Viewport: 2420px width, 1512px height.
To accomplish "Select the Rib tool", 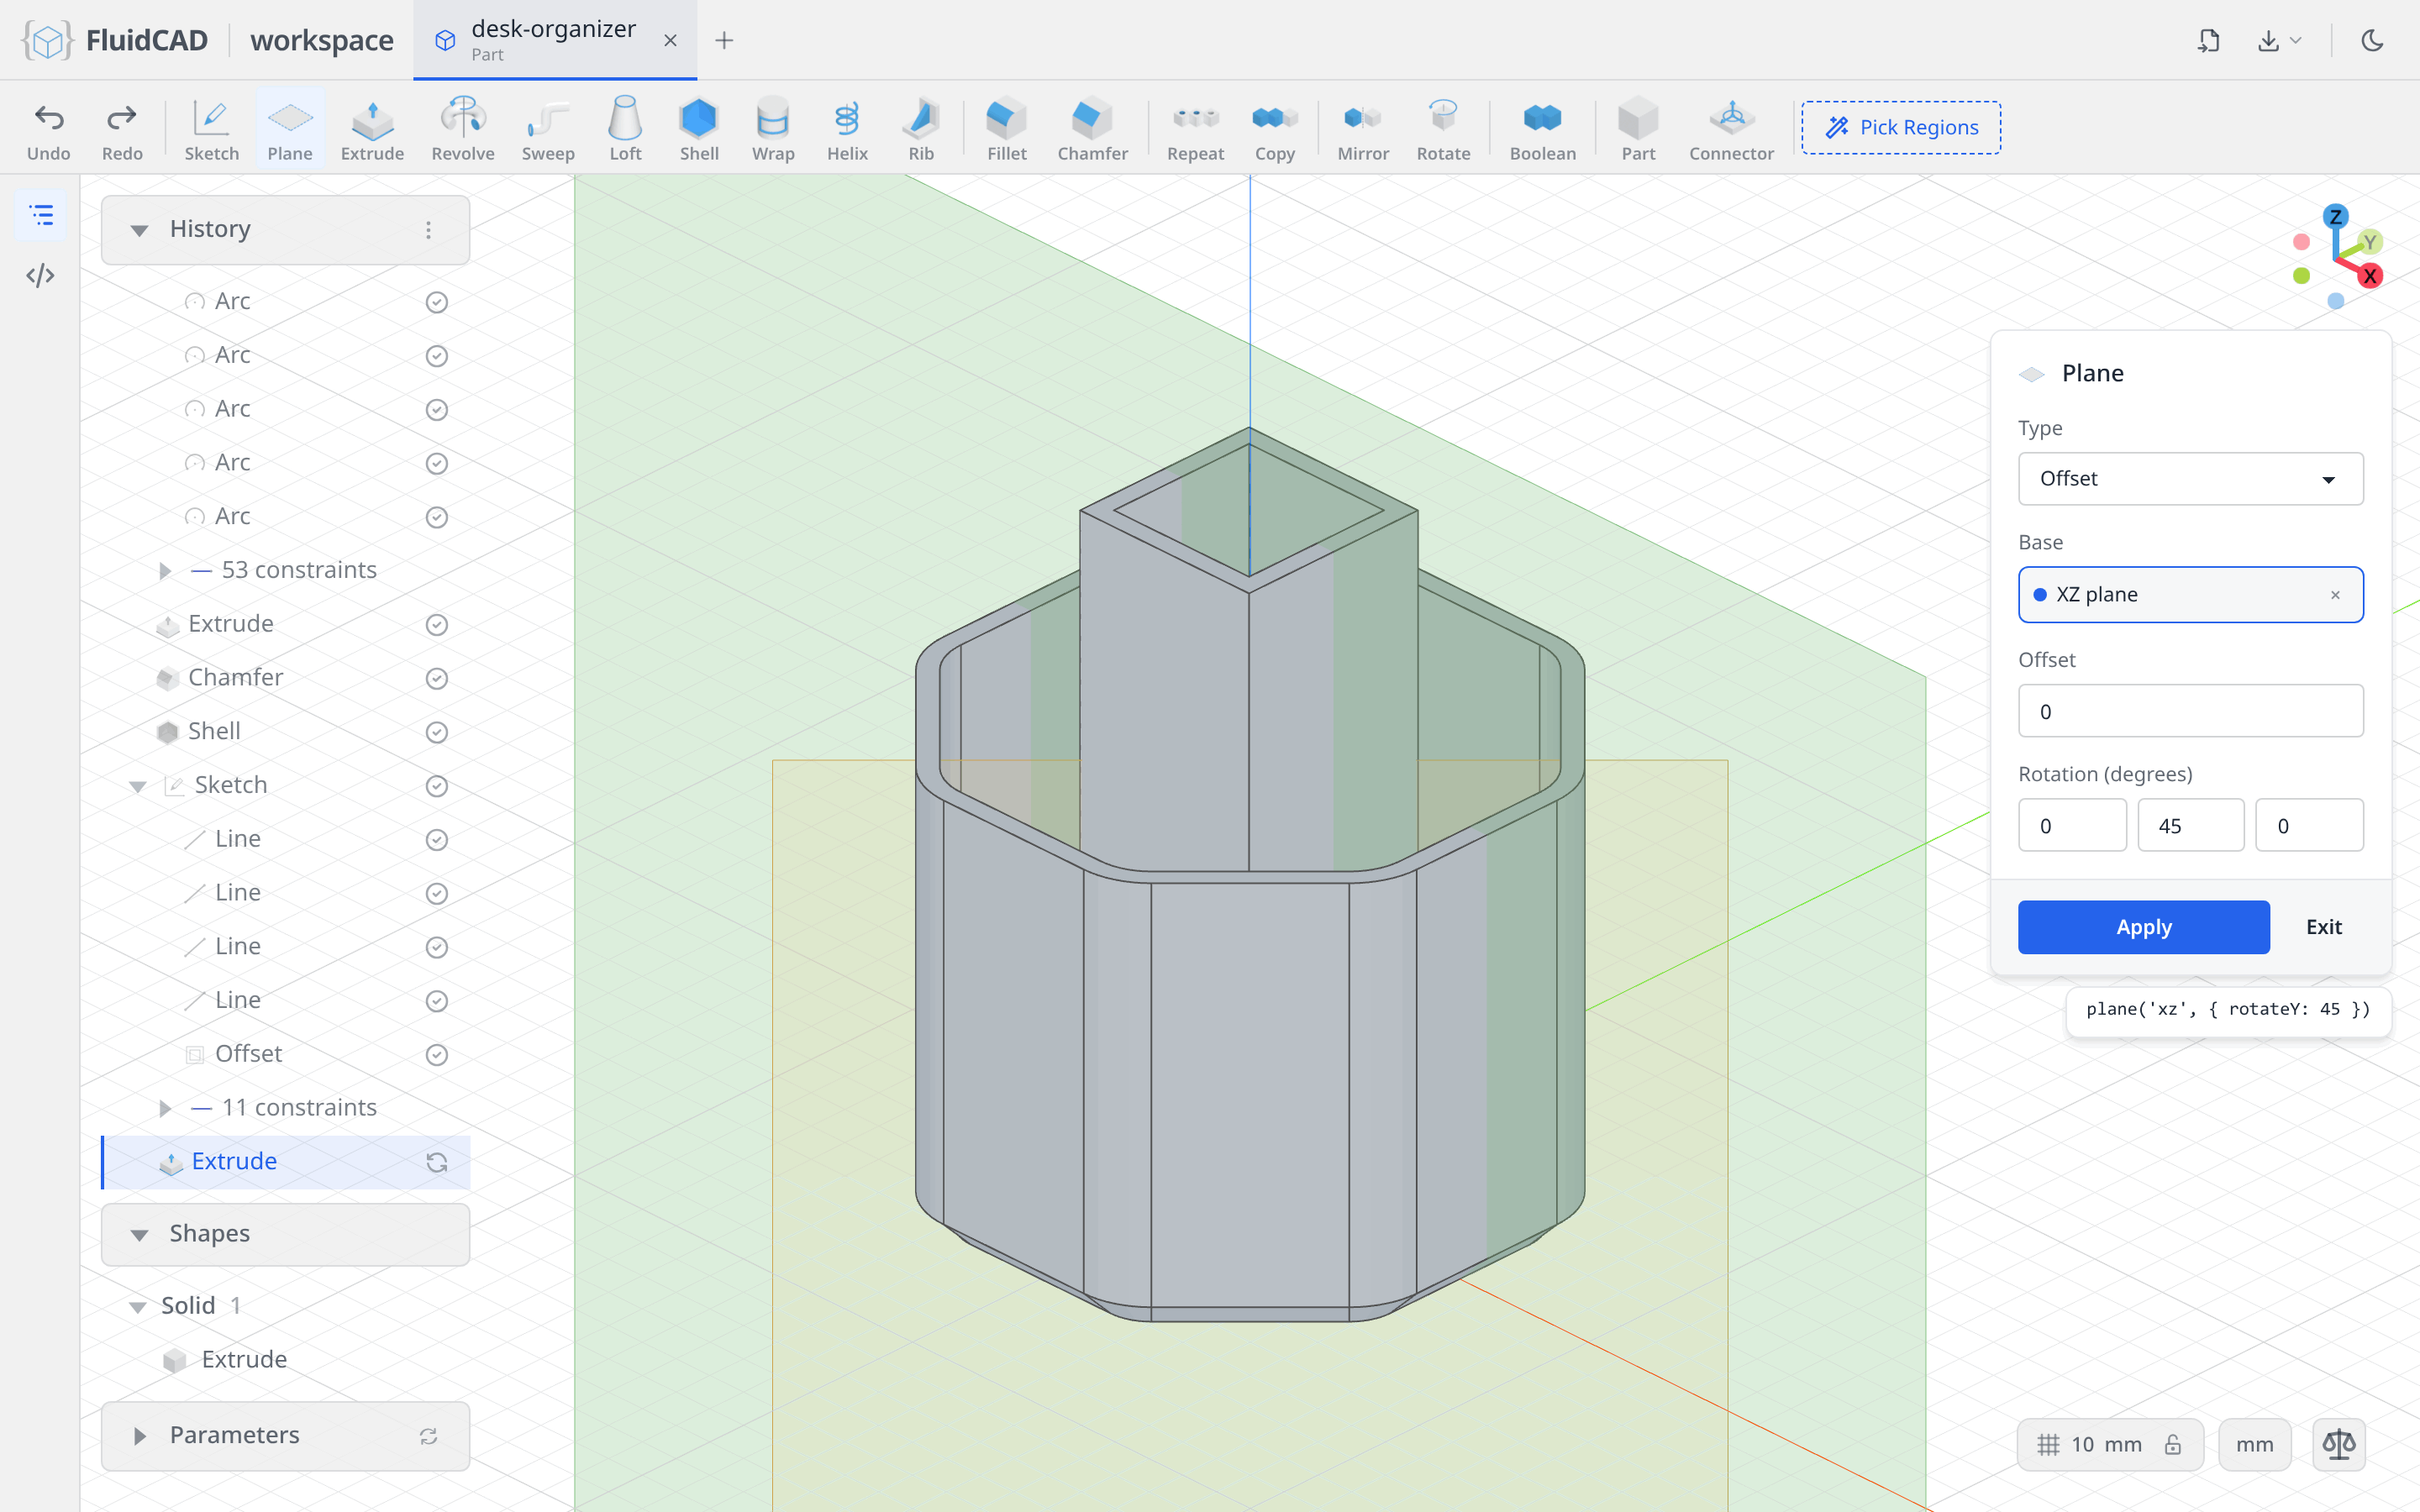I will [921, 129].
